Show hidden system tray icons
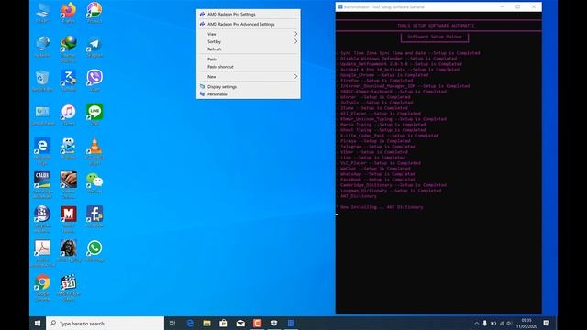This screenshot has height=330, width=587. coord(477,324)
